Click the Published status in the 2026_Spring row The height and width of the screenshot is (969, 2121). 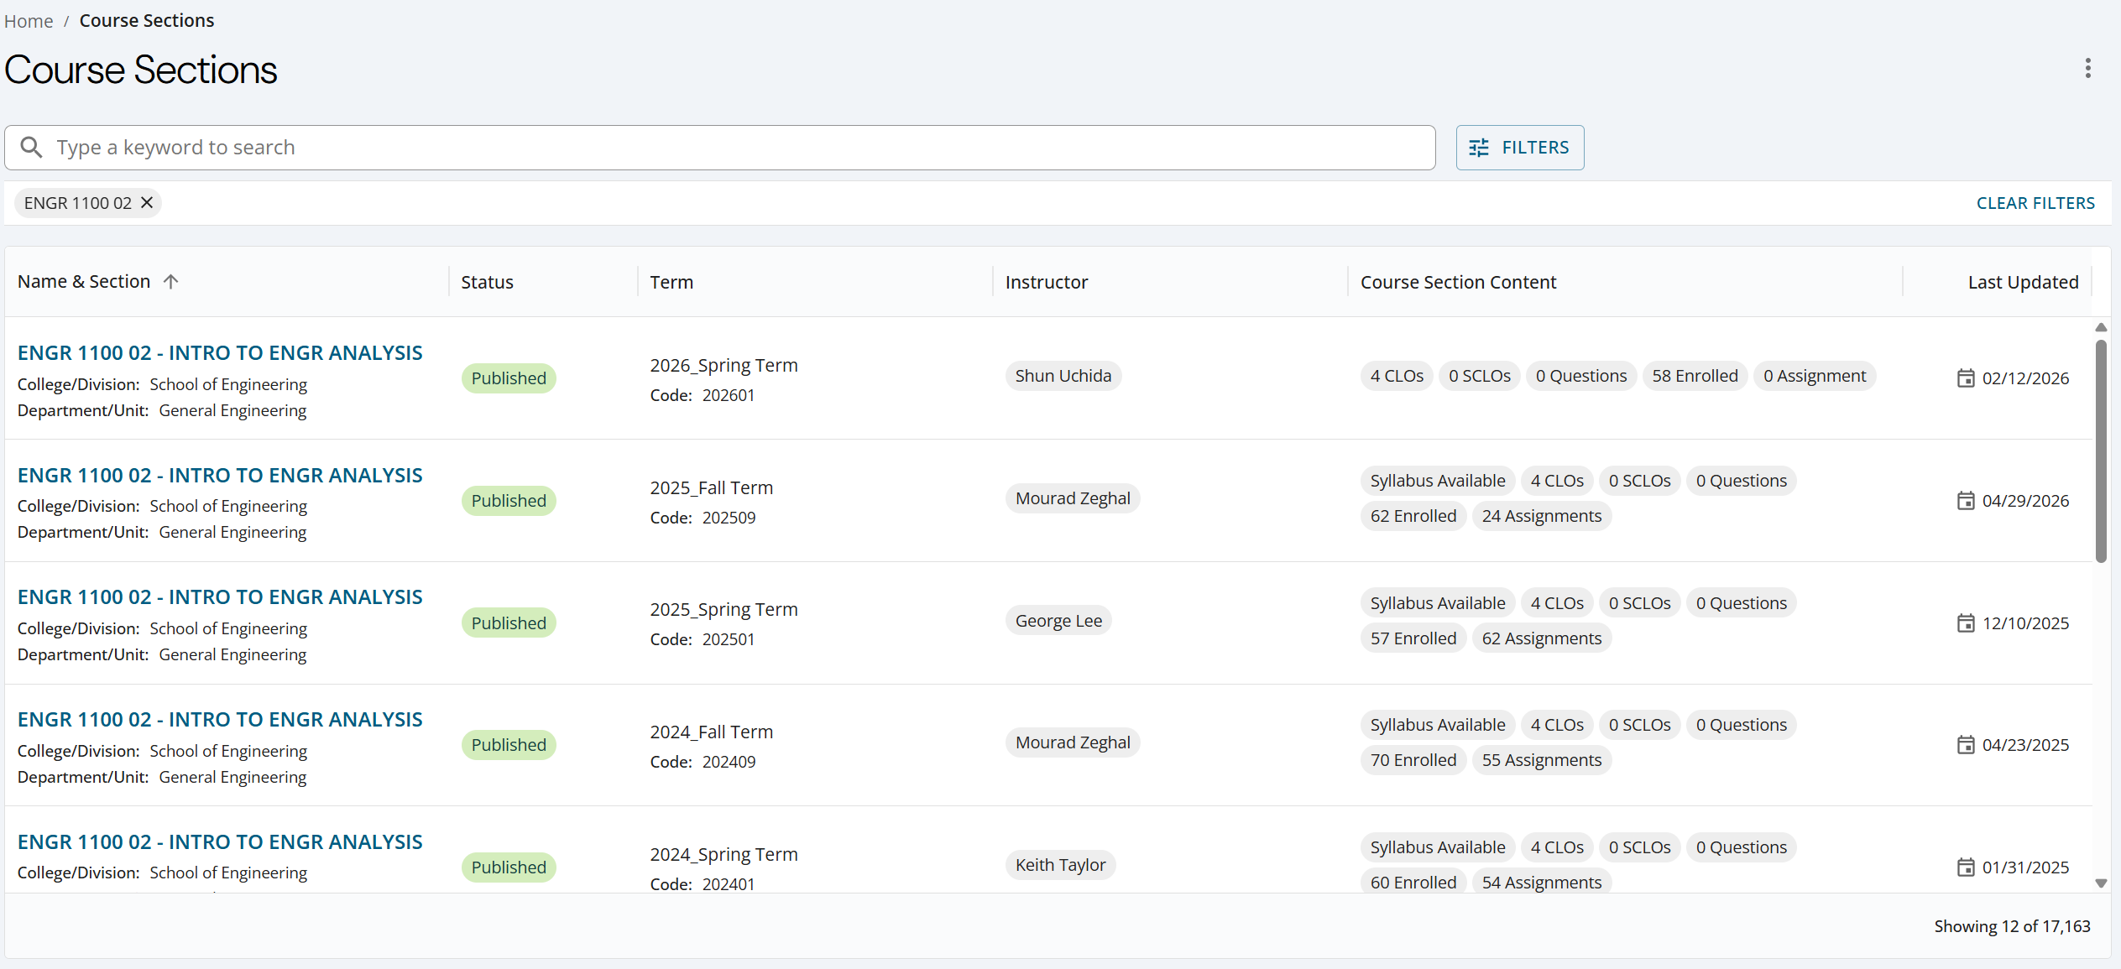click(509, 378)
